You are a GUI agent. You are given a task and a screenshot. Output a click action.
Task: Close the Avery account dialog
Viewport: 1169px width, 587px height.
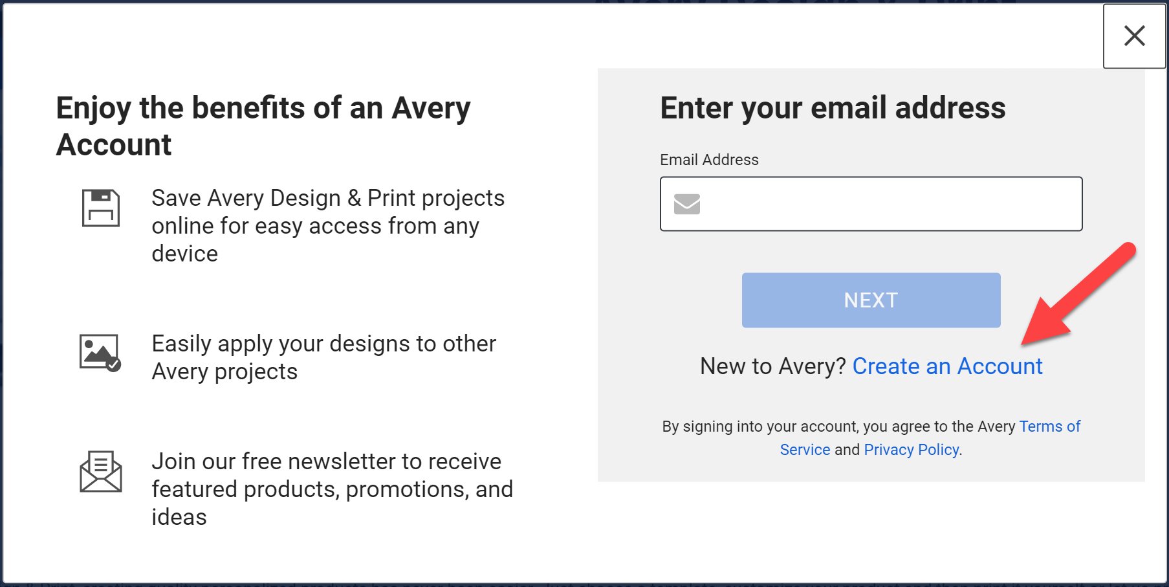point(1134,36)
